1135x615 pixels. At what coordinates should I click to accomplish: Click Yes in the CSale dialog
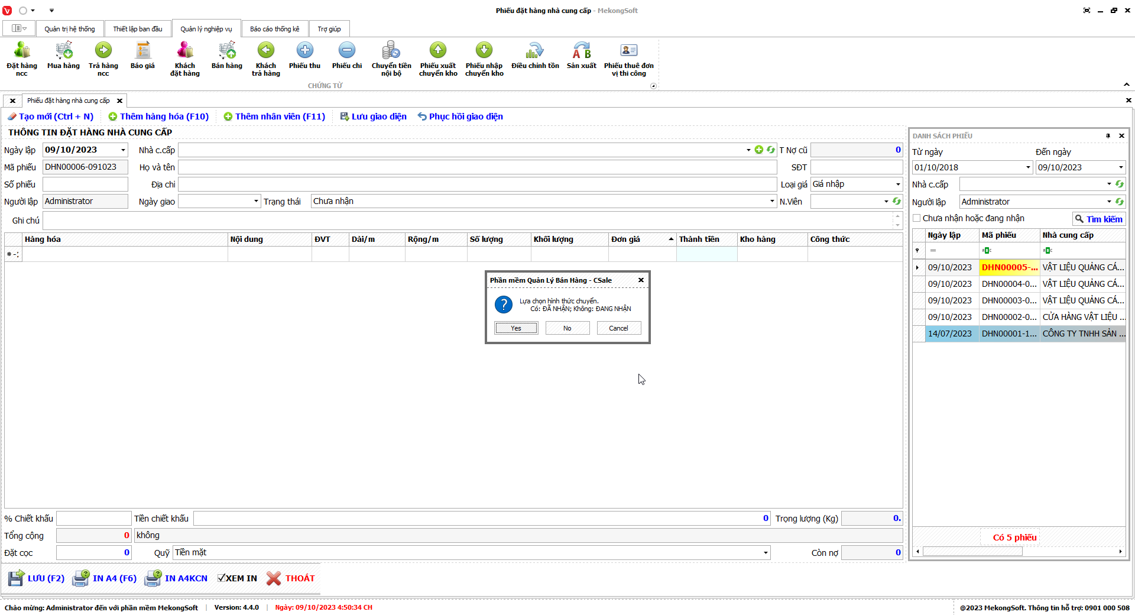[516, 328]
